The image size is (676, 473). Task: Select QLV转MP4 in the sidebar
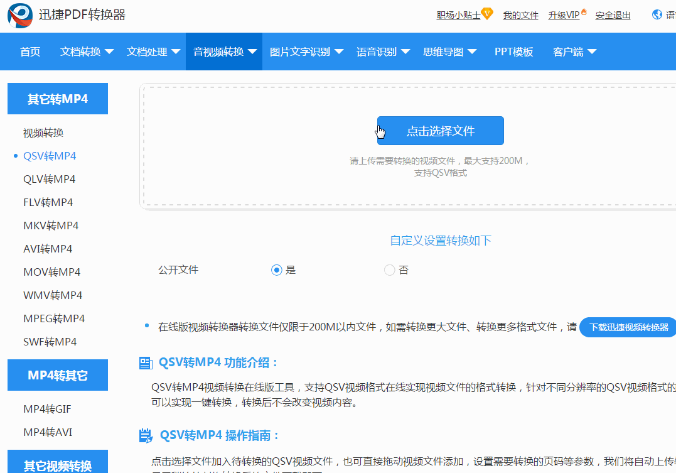pos(49,180)
